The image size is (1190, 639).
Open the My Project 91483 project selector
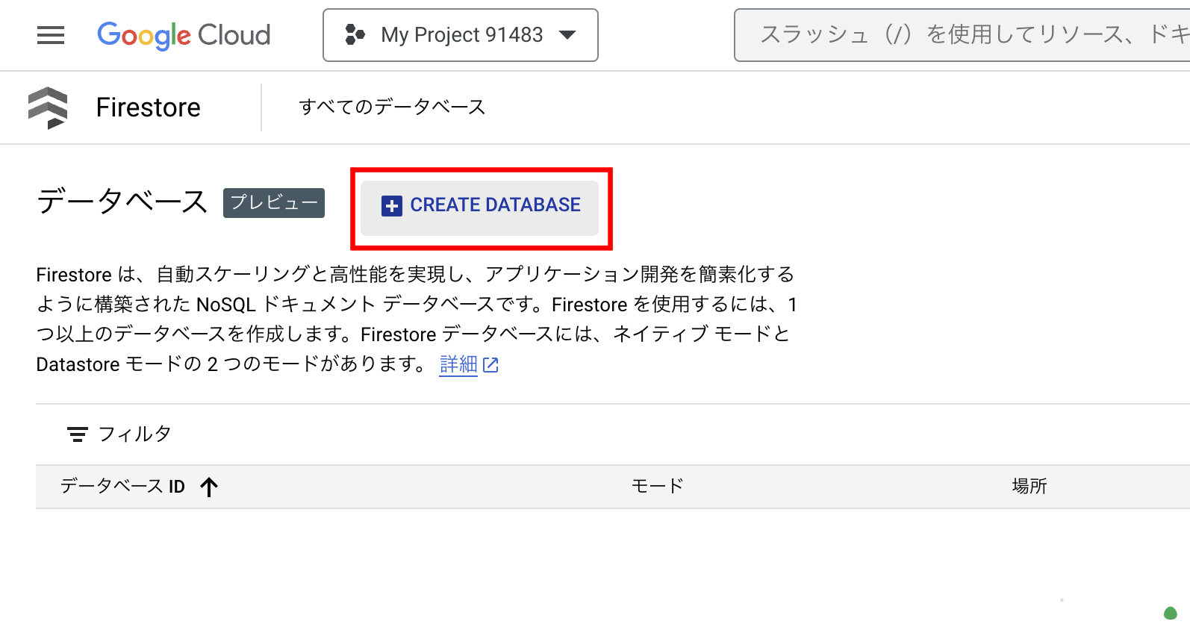[x=460, y=34]
